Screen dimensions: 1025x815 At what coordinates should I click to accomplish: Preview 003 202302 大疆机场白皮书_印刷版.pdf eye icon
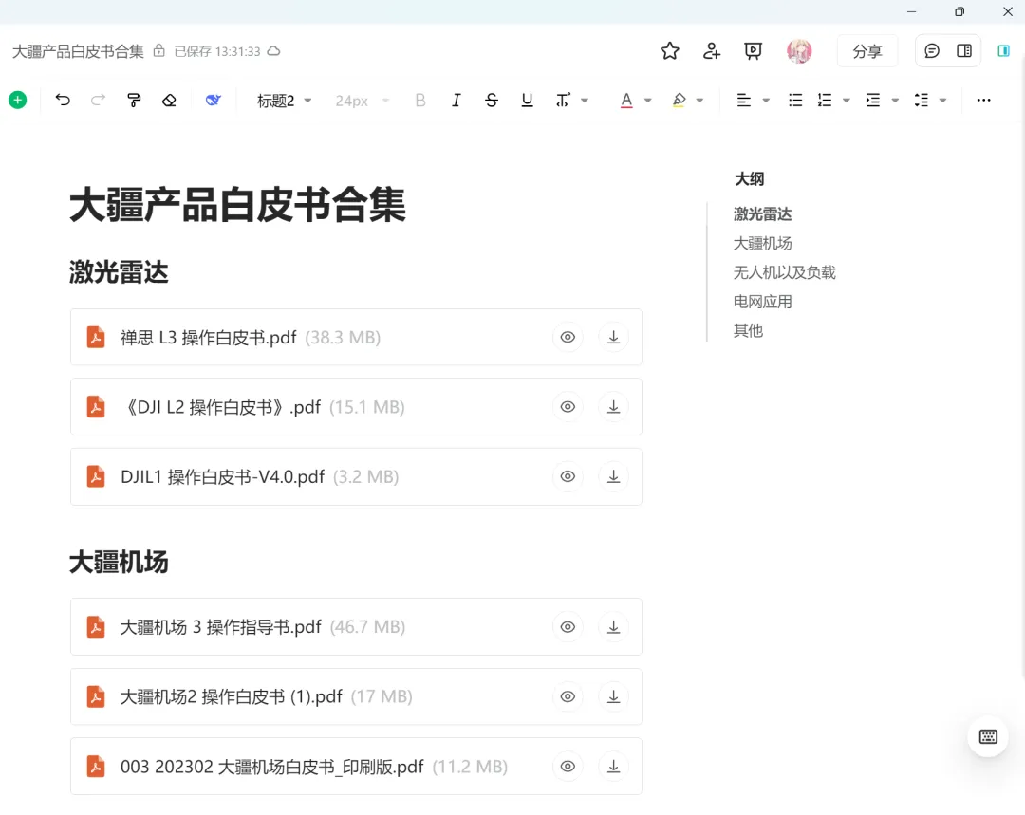coord(568,766)
